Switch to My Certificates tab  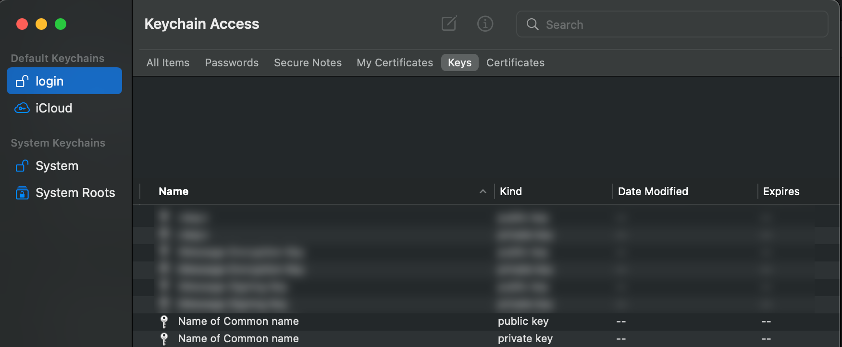[x=395, y=63]
